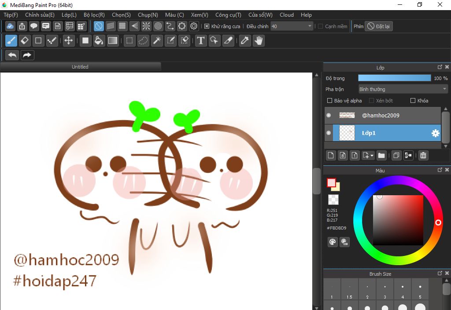Open the Pha trộn blend mode dropdown
This screenshot has width=451, height=310.
point(403,89)
